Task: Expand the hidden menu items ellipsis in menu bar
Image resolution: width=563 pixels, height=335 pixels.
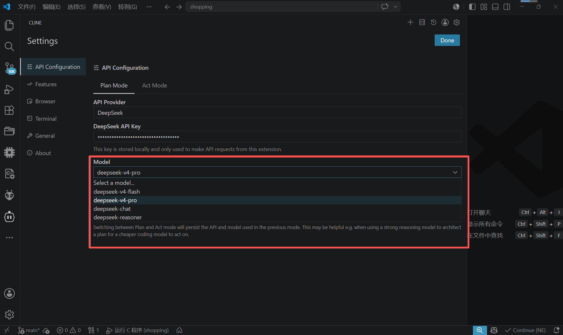Action: click(x=149, y=7)
